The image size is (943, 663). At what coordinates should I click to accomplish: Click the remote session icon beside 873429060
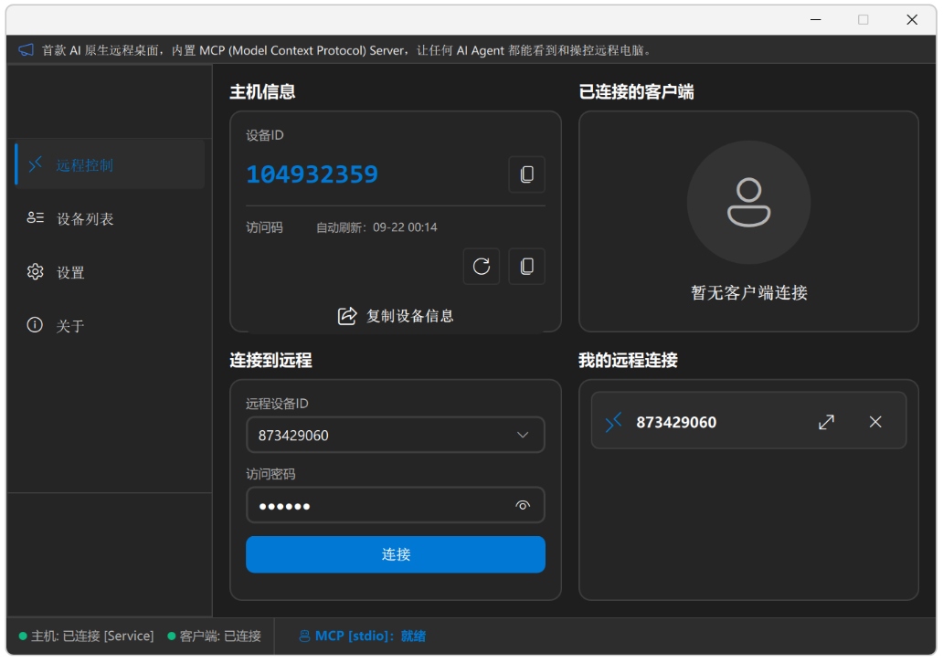pyautogui.click(x=613, y=422)
